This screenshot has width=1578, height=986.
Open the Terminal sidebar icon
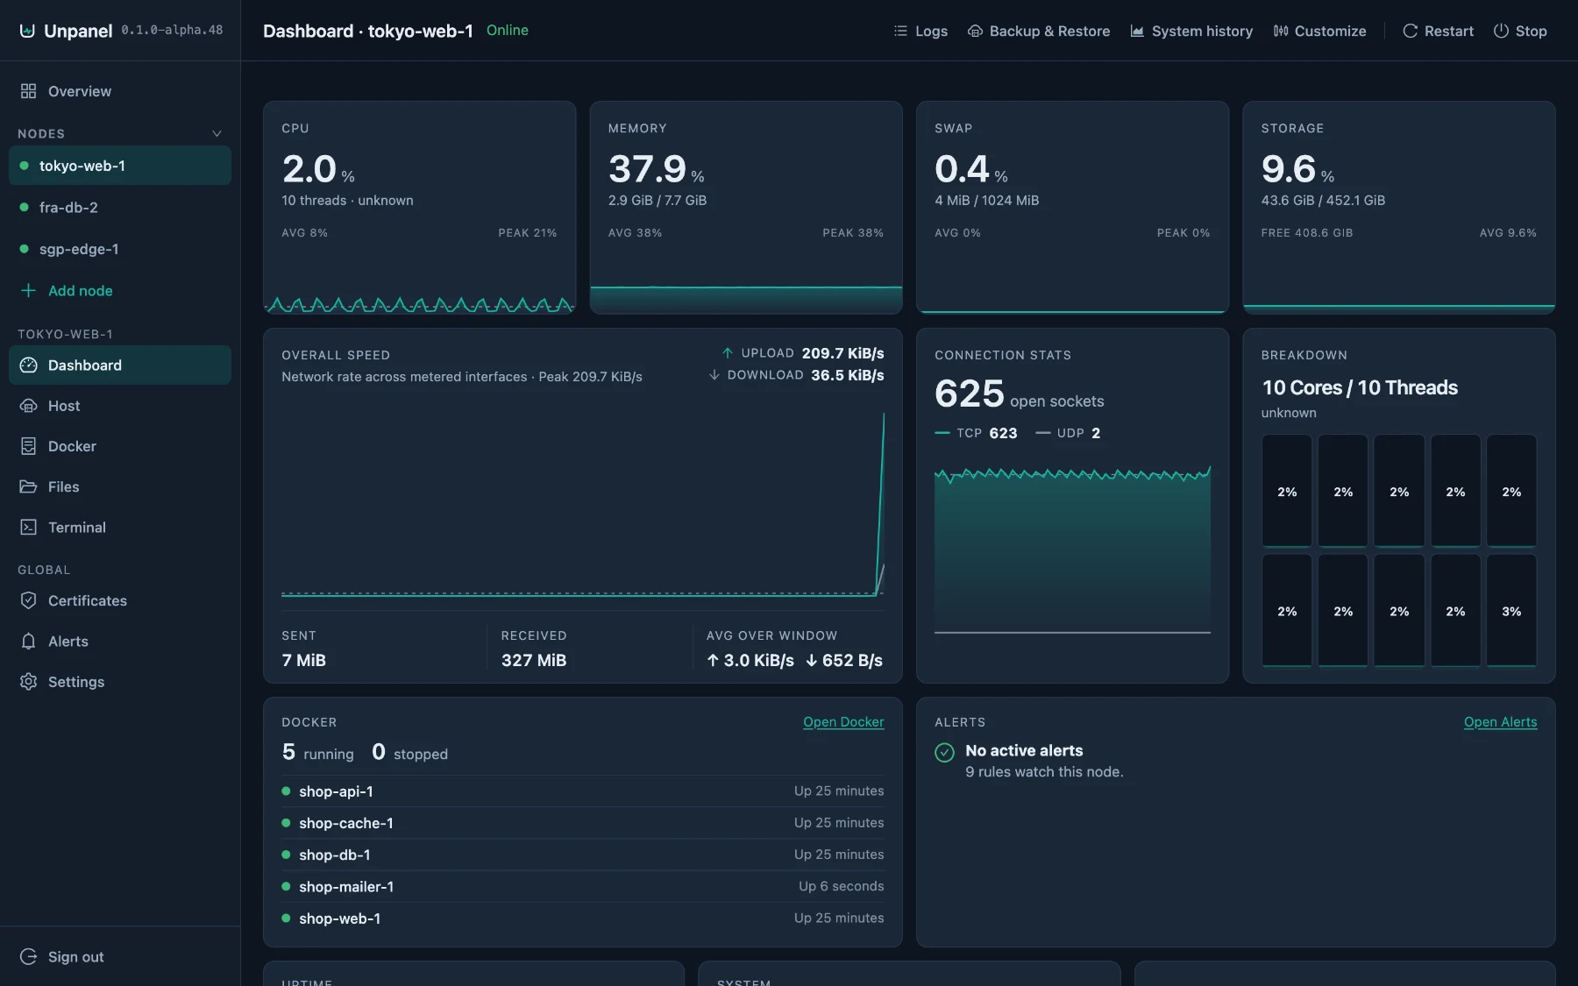point(28,527)
